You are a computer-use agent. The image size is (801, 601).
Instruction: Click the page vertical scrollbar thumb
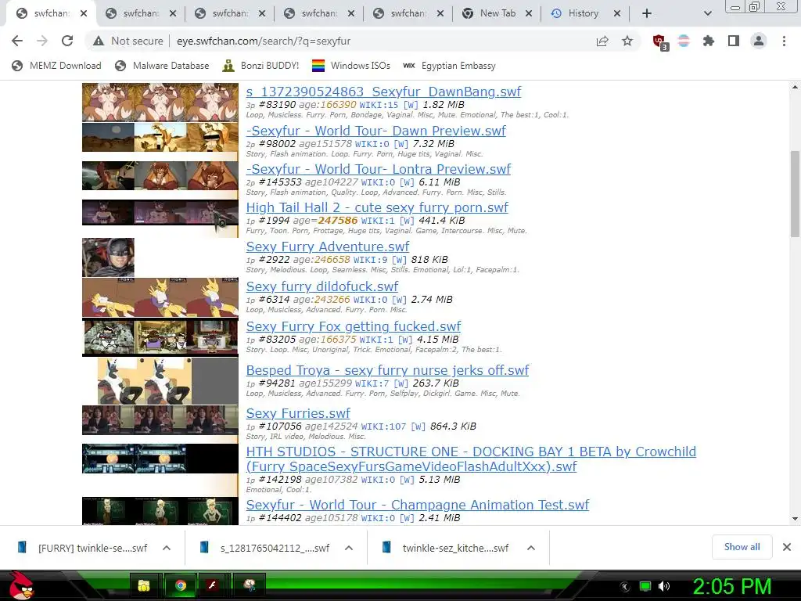[x=795, y=194]
